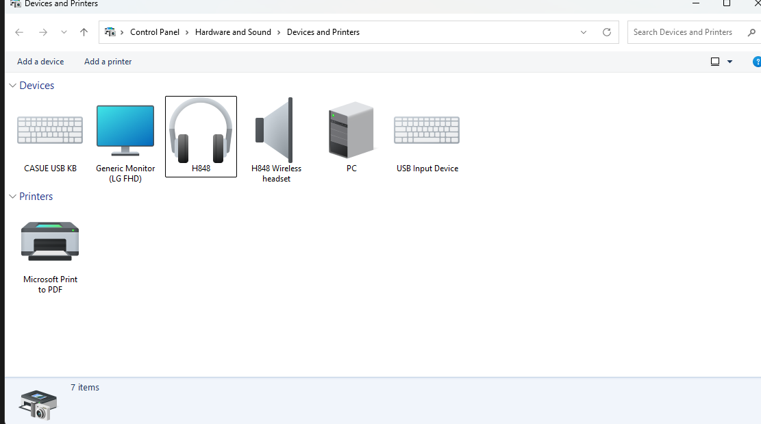761x424 pixels.
Task: Click the '7 items' status text
Action: [85, 387]
